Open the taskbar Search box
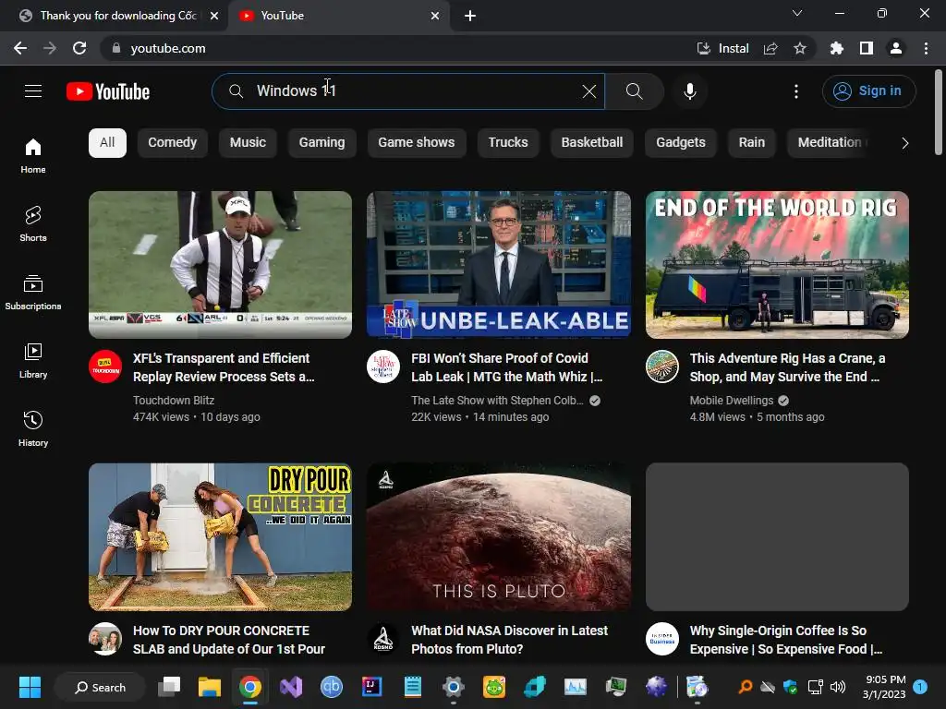This screenshot has height=709, width=946. tap(100, 687)
